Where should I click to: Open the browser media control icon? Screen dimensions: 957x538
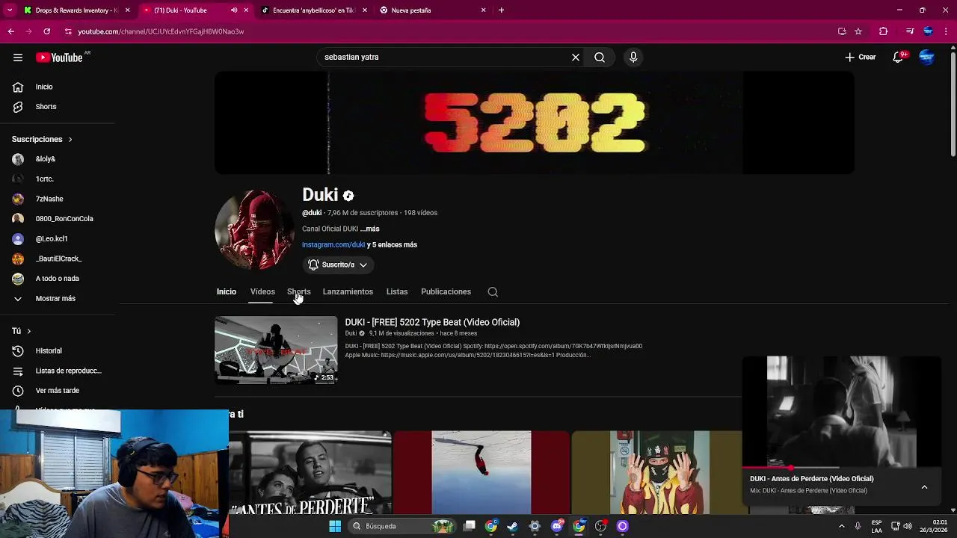coord(910,31)
